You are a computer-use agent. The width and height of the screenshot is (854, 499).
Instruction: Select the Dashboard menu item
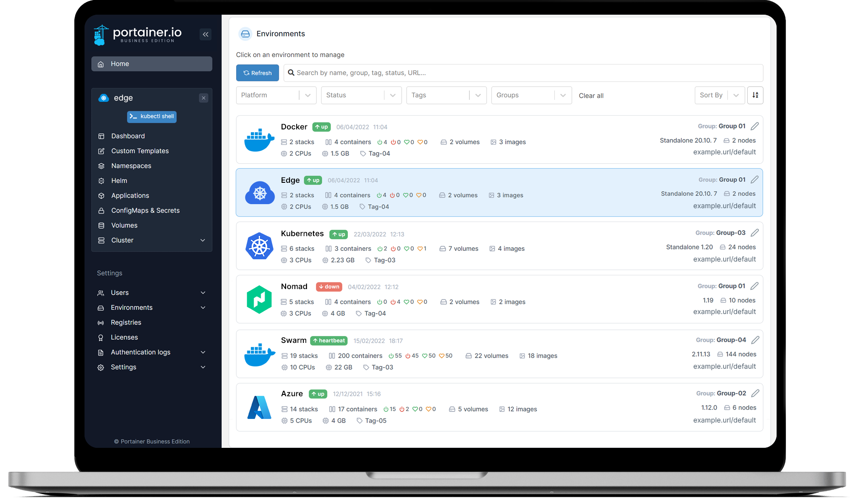click(128, 136)
